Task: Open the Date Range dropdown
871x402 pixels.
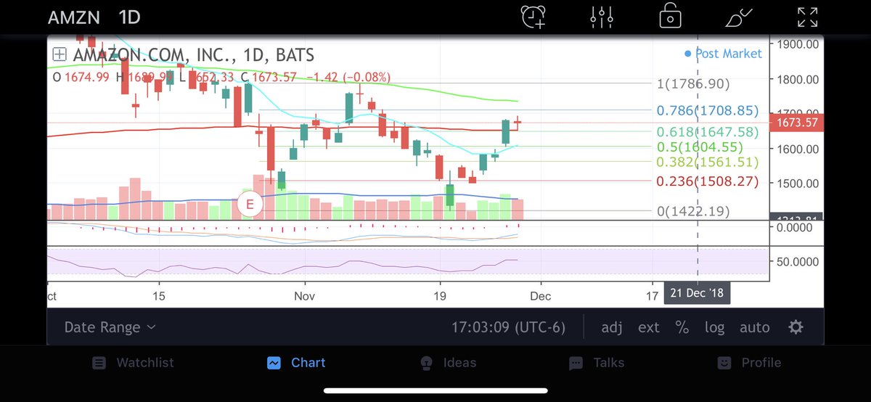Action: [110, 327]
